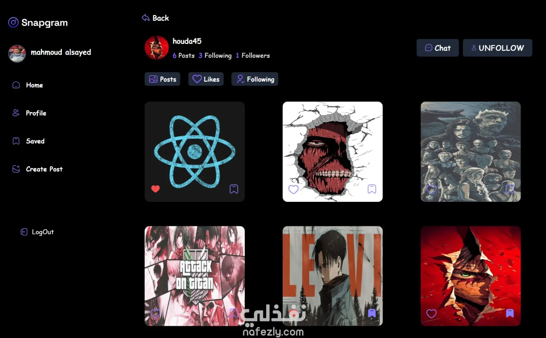Viewport: 546px width, 338px height.
Task: Open Chat with houda45
Action: (437, 48)
